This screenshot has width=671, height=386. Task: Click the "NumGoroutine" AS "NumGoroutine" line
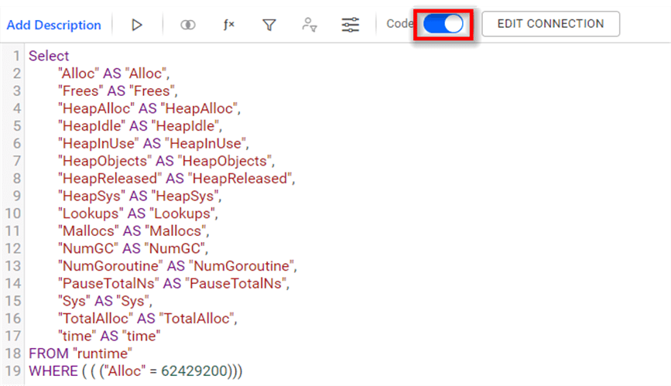(x=177, y=266)
